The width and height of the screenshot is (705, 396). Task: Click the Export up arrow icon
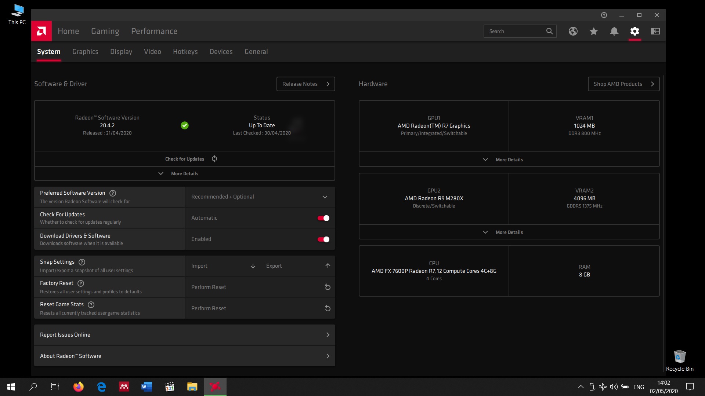click(328, 266)
